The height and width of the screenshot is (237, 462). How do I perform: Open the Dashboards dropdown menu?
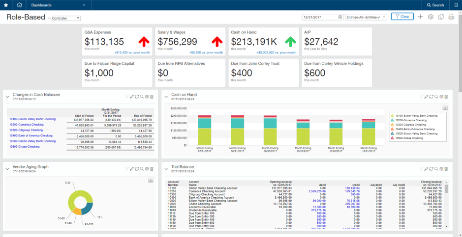click(59, 5)
